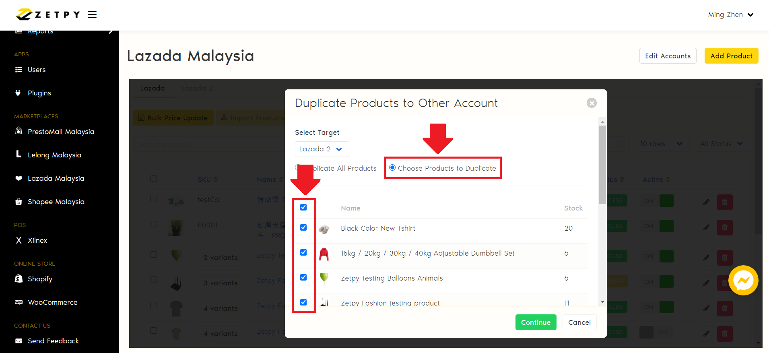The height and width of the screenshot is (353, 769).
Task: Click the Send Feedback envelope item
Action: pos(53,341)
